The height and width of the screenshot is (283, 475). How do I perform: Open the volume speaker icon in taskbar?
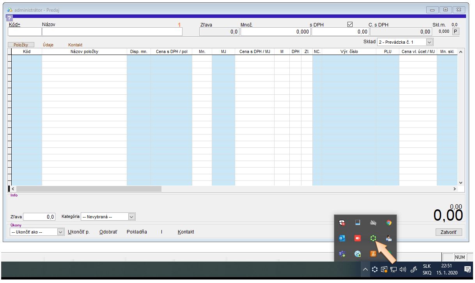point(403,269)
